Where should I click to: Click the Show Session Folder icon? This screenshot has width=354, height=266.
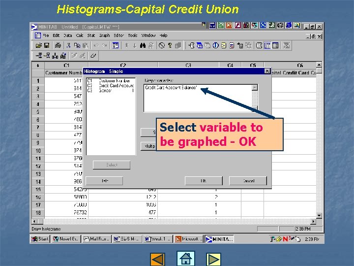pyautogui.click(x=191, y=45)
